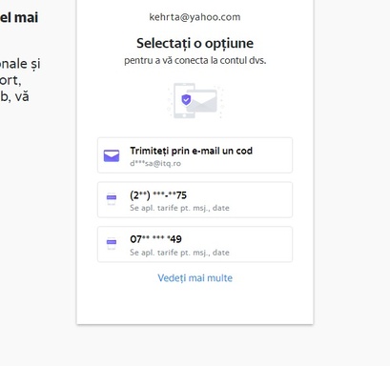Click phone icon beside number ending 49

coord(112,243)
